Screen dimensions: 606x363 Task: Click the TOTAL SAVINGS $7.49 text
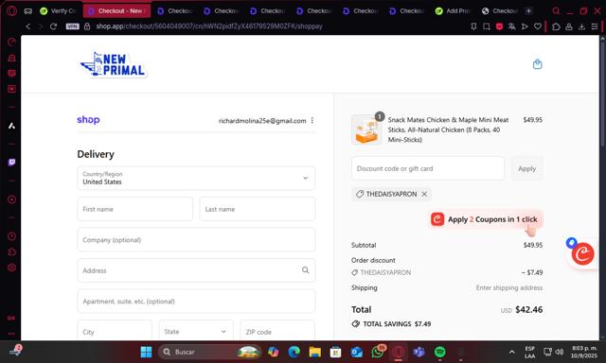tap(397, 324)
